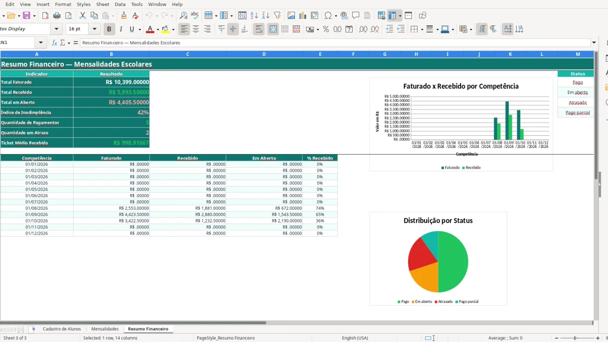The height and width of the screenshot is (342, 608).
Task: Toggle Wrap Text
Action: click(x=259, y=29)
